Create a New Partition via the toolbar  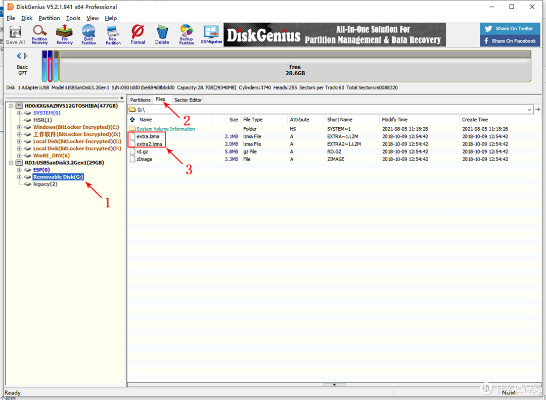(113, 35)
